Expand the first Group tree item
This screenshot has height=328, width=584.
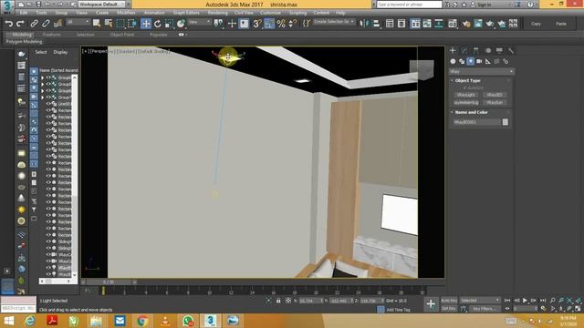[x=43, y=77]
